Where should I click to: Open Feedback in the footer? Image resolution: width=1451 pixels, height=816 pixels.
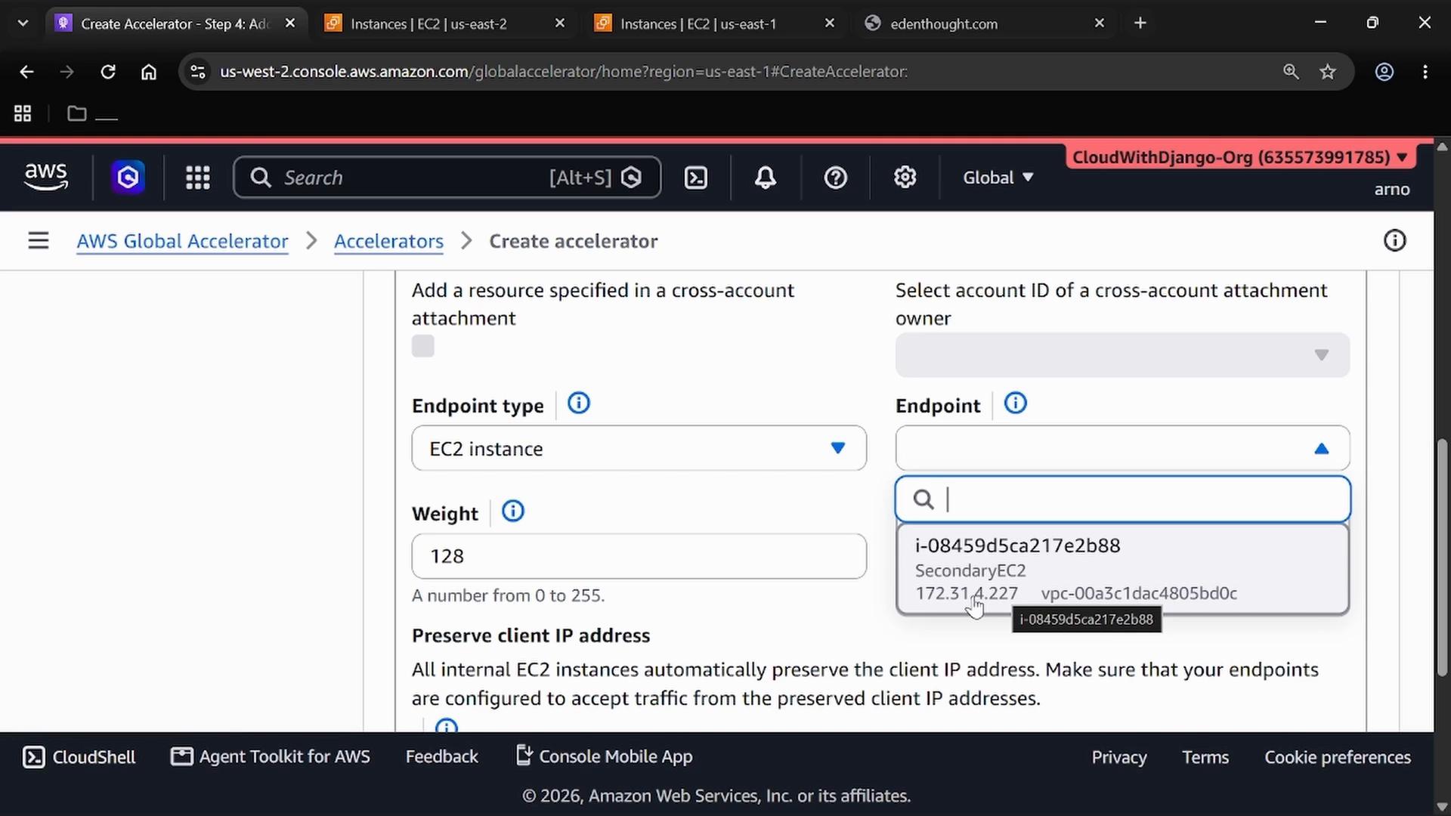pyautogui.click(x=441, y=756)
